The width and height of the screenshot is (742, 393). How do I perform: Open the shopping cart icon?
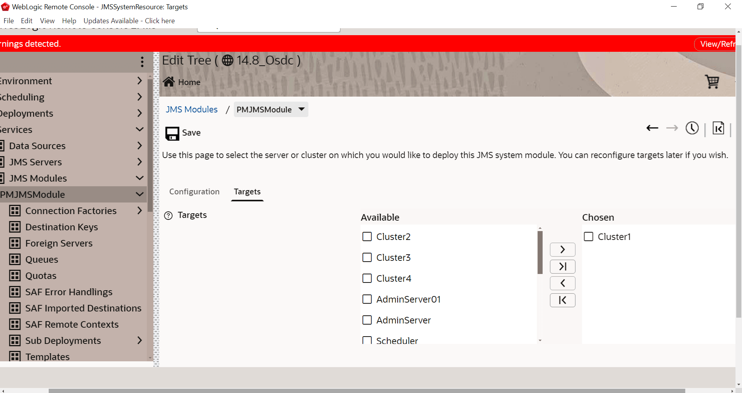tap(712, 82)
